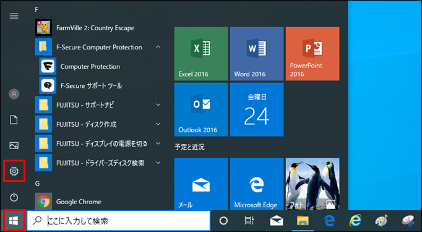This screenshot has height=232, width=422.
Task: Expand FUJITSU - ディスク作成 chevron
Action: 158,124
